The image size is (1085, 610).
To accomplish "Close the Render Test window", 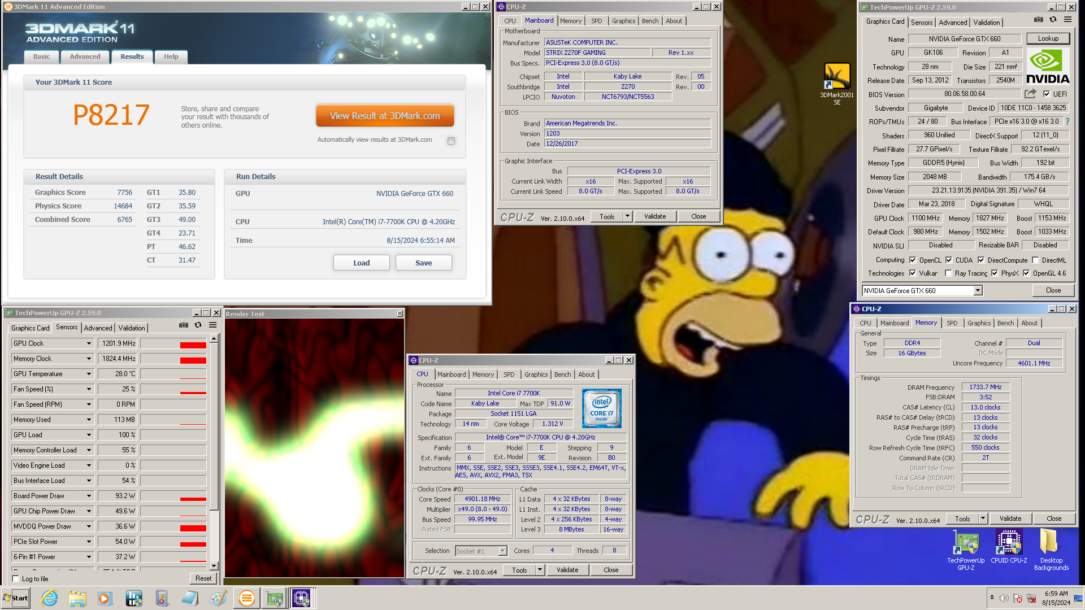I will click(400, 313).
